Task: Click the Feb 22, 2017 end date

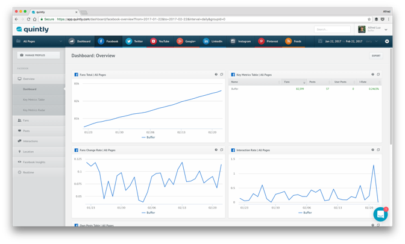Action: coord(354,42)
